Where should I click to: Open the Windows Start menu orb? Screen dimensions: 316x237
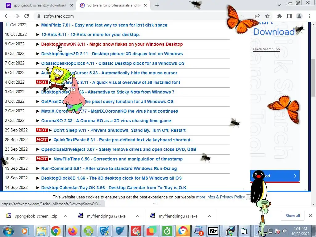click(x=8, y=231)
